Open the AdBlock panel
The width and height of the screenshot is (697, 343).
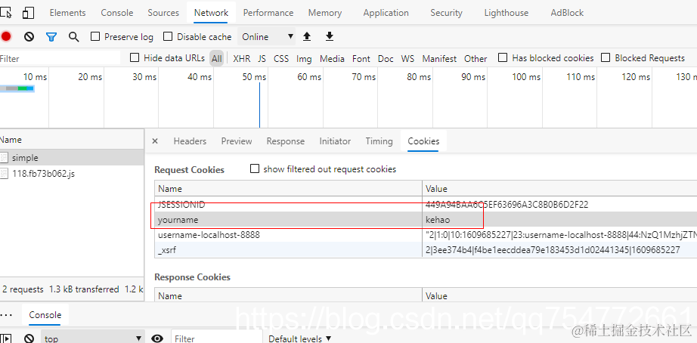pos(567,13)
